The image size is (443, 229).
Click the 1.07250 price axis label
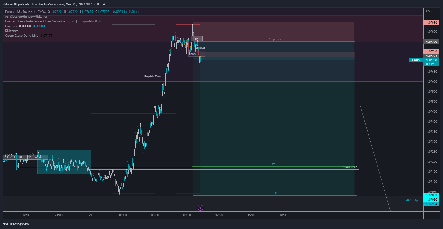tap(431, 152)
